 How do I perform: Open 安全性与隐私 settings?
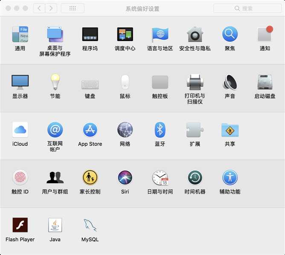[195, 35]
